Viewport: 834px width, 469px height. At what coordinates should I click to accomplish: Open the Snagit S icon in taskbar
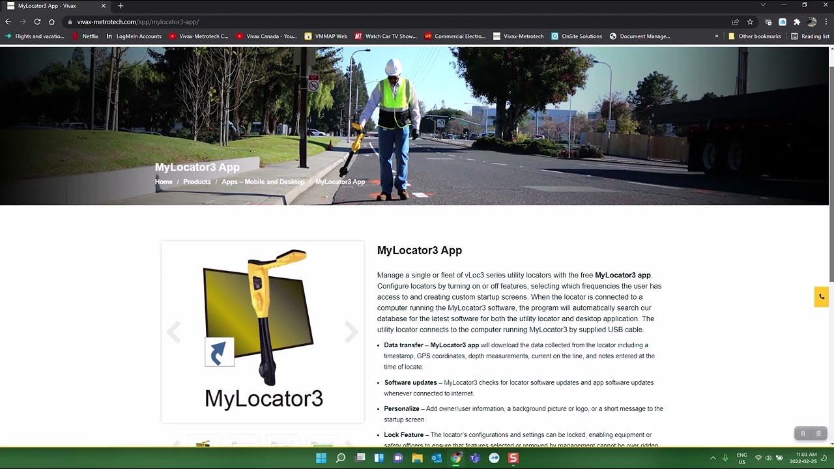pos(513,458)
